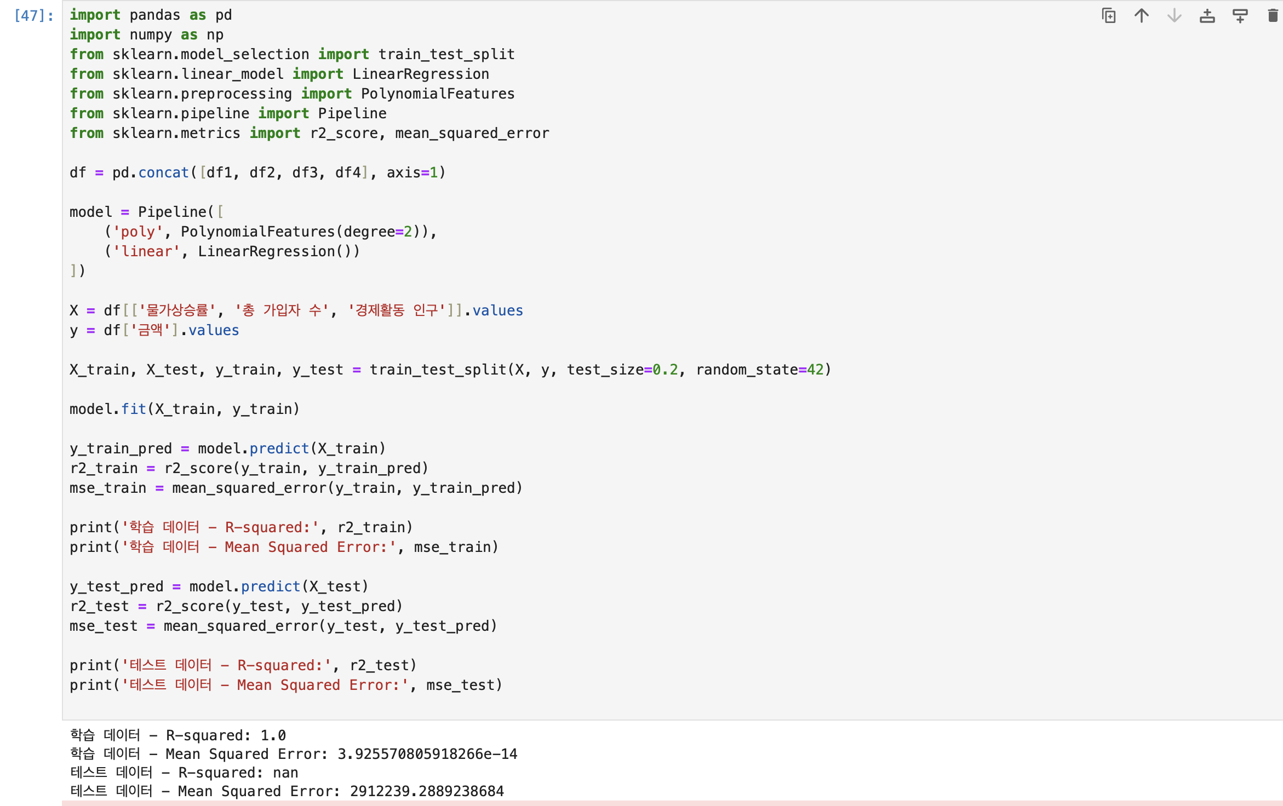Move cell down with arrow icon
This screenshot has width=1283, height=806.
tap(1174, 16)
